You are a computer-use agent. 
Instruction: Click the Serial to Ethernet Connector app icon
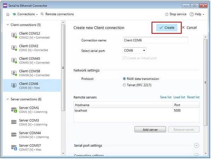(x=5, y=6)
